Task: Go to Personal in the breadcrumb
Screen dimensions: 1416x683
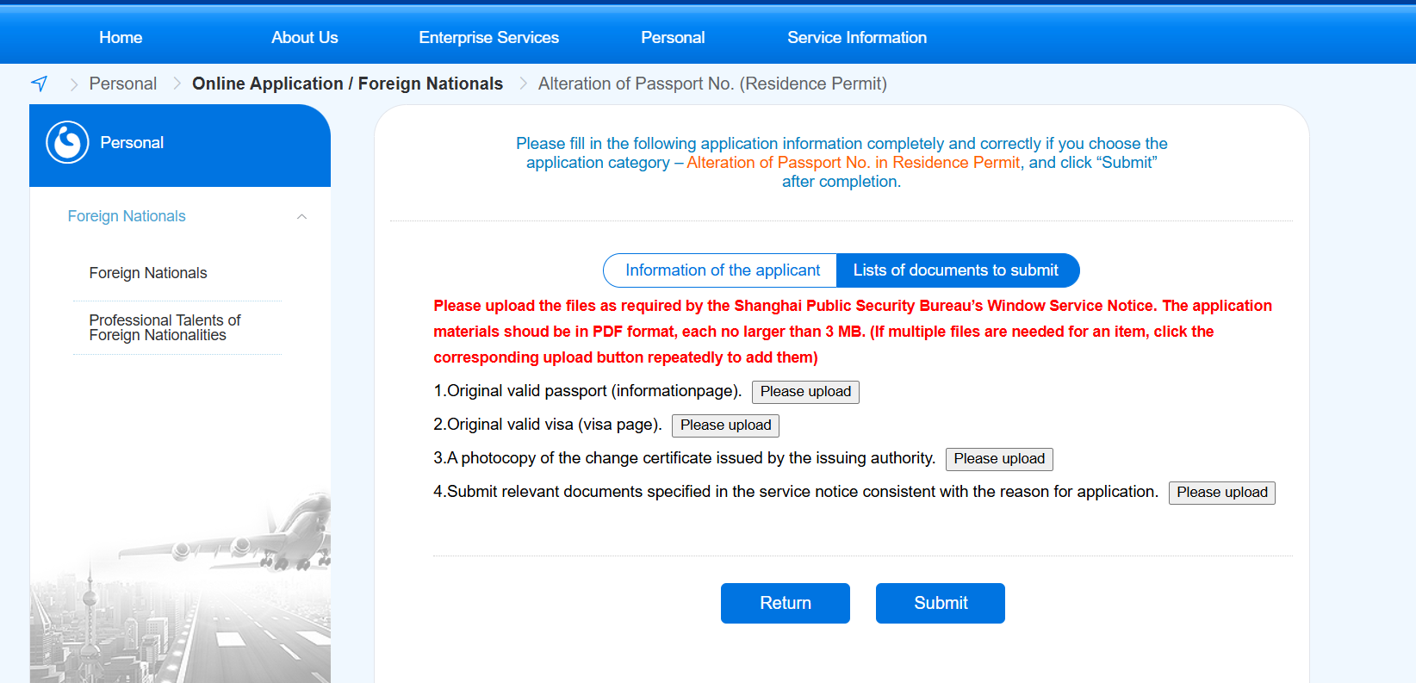Action: pos(123,84)
